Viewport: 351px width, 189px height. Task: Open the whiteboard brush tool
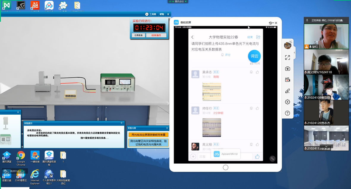coord(287,91)
